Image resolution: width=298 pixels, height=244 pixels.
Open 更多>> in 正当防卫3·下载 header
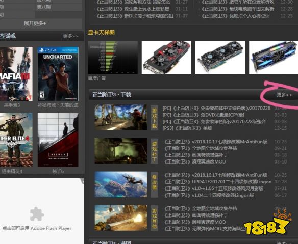(x=285, y=95)
